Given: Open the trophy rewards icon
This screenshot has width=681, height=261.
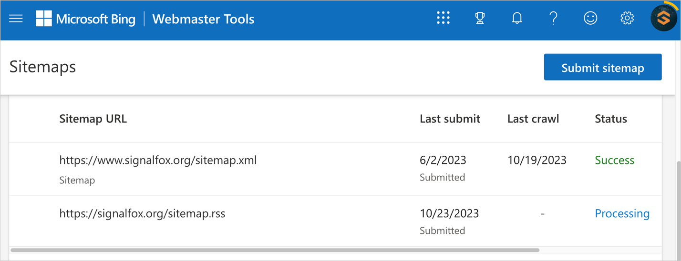Looking at the screenshot, I should coord(480,19).
